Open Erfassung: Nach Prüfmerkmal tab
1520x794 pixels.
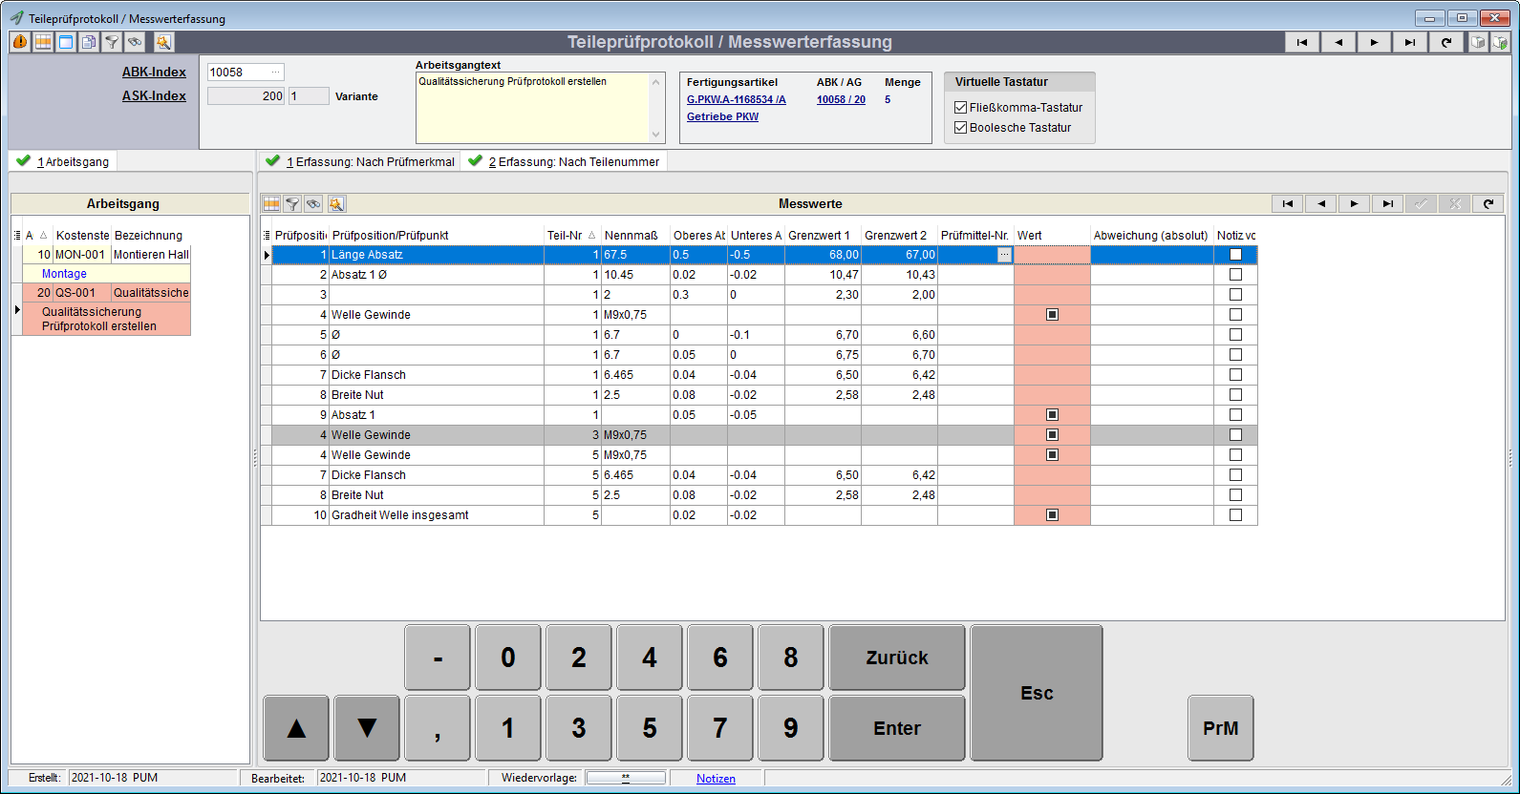tap(360, 161)
